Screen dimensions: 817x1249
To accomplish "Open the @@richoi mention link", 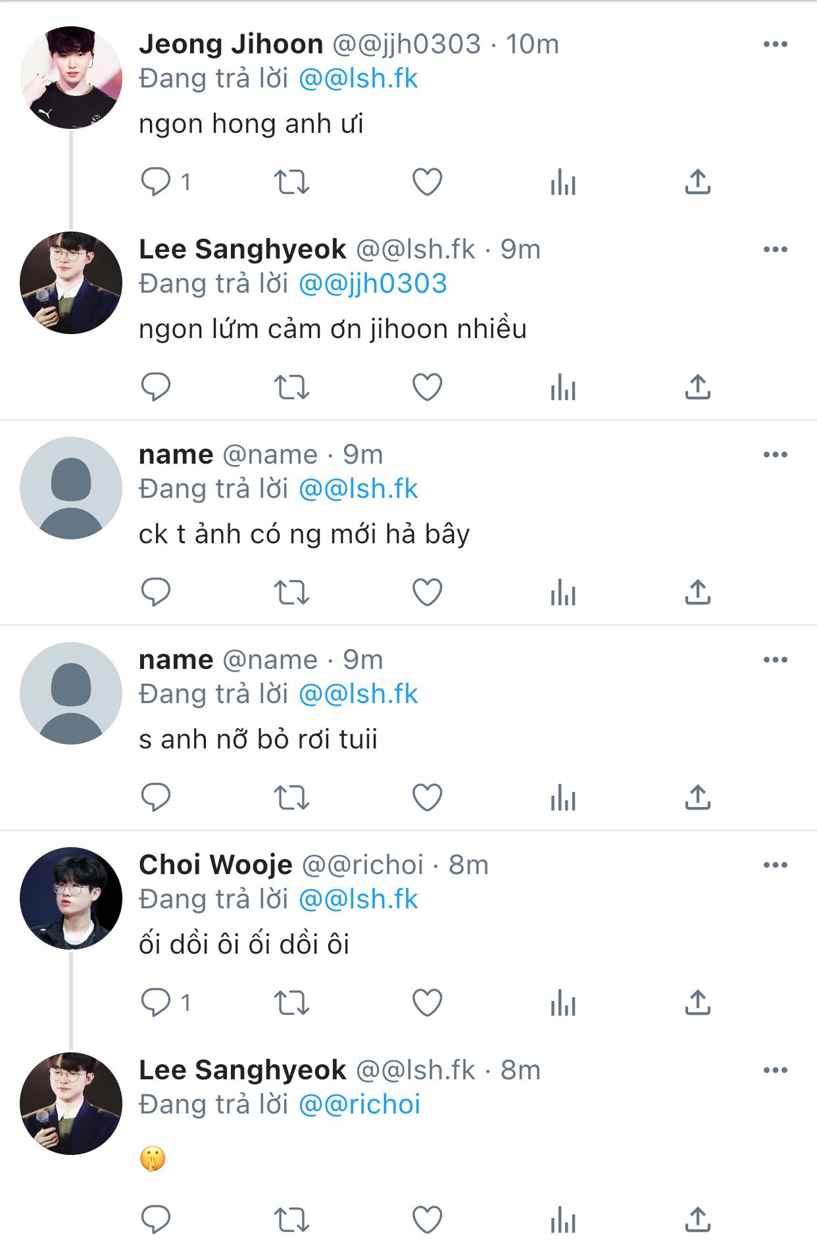I will [359, 1105].
